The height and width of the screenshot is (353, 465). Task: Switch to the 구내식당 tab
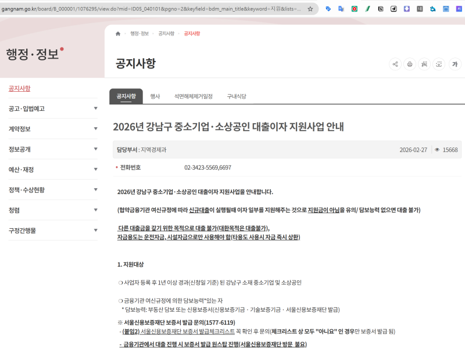tap(237, 96)
